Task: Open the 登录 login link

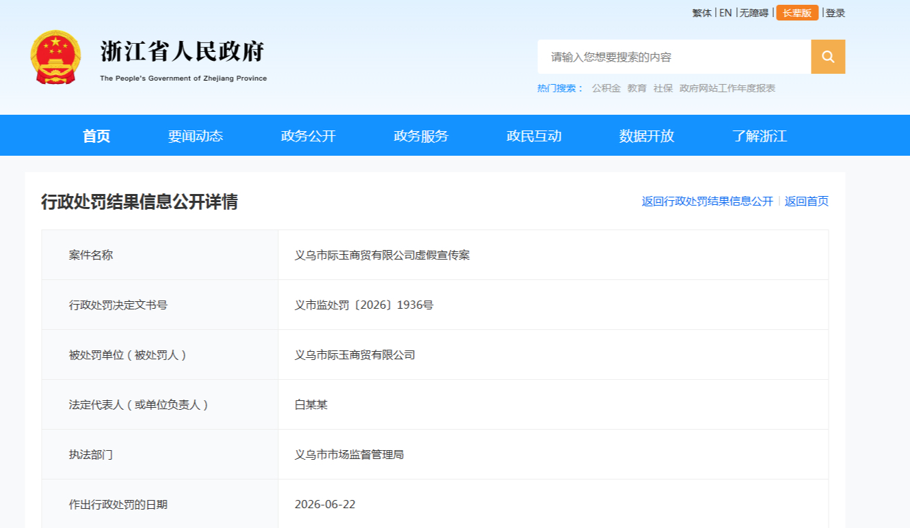Action: [x=835, y=13]
